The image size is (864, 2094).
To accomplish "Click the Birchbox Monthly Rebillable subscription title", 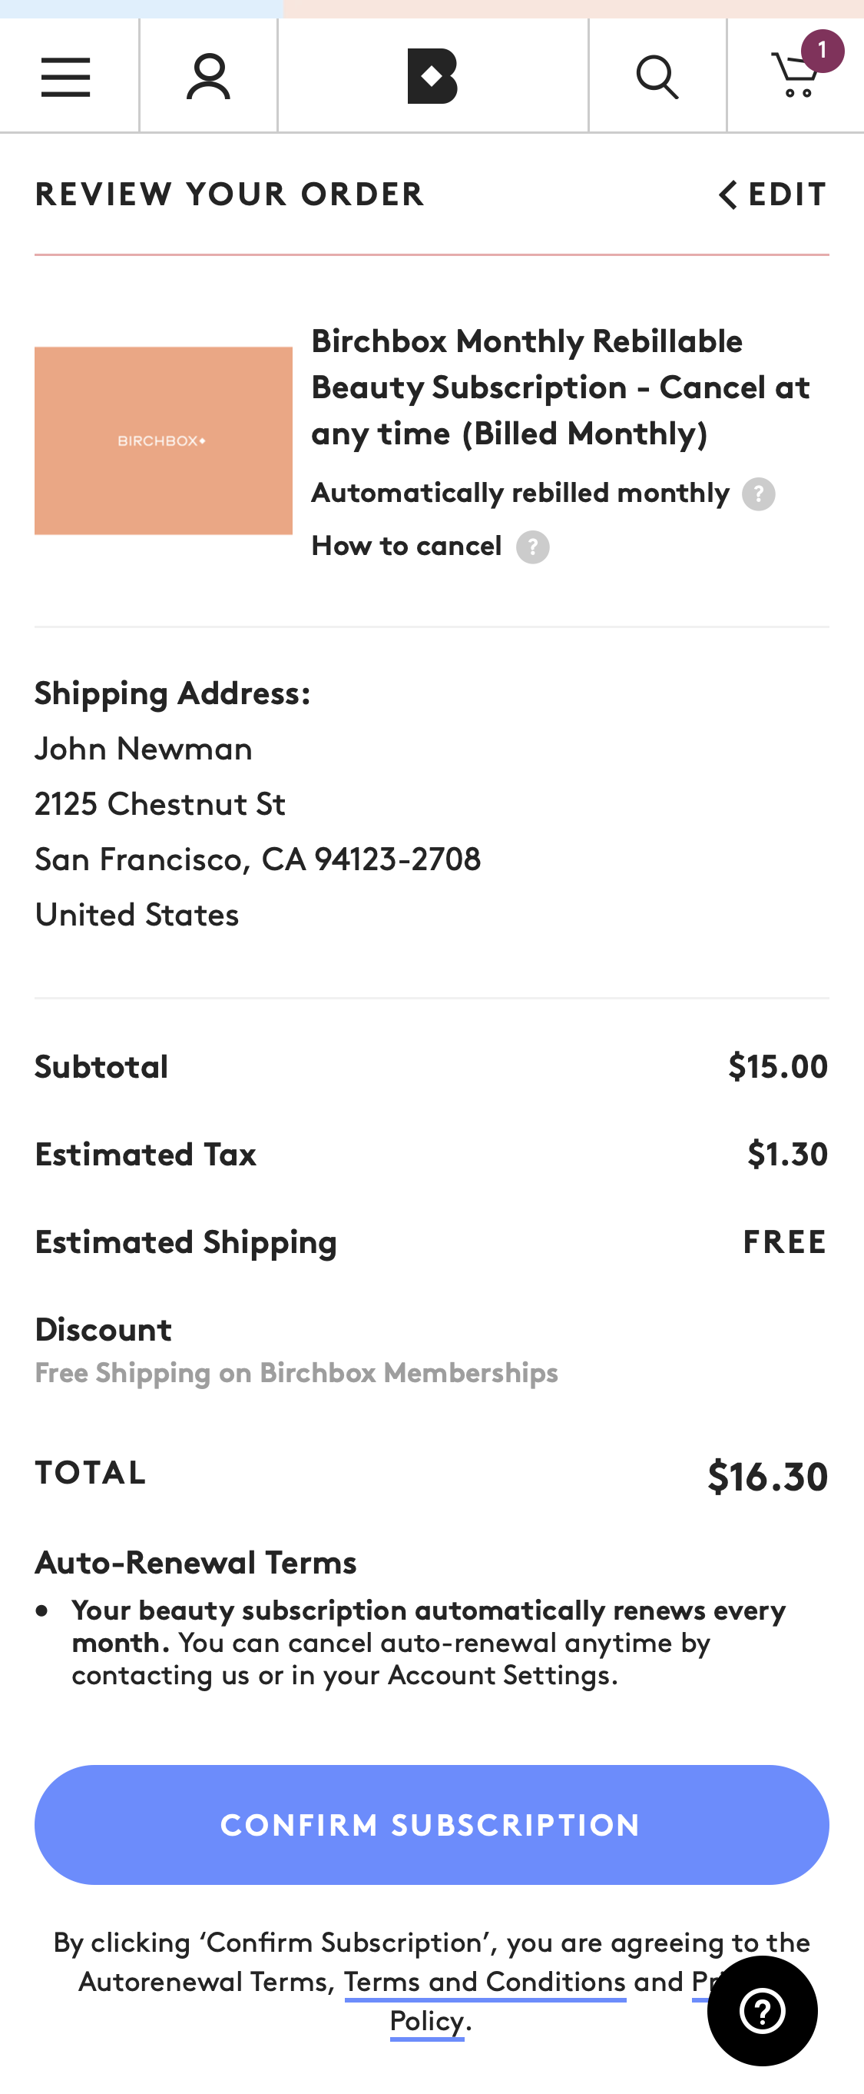I will click(x=561, y=387).
